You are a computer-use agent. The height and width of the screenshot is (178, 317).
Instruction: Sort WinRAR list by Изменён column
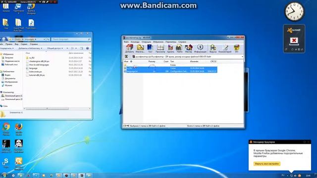point(194,61)
